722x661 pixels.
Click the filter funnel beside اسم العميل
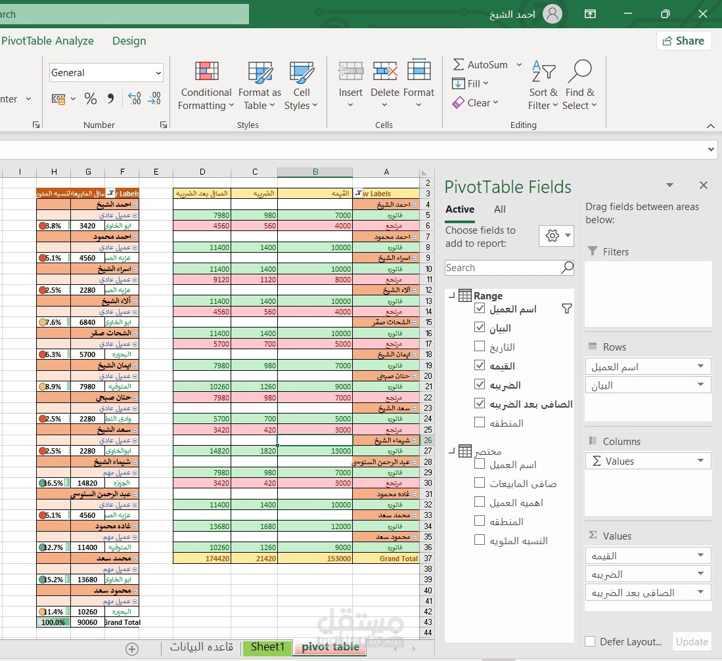point(567,309)
